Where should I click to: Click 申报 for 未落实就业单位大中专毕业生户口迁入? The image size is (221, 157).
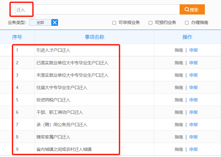(x=194, y=75)
